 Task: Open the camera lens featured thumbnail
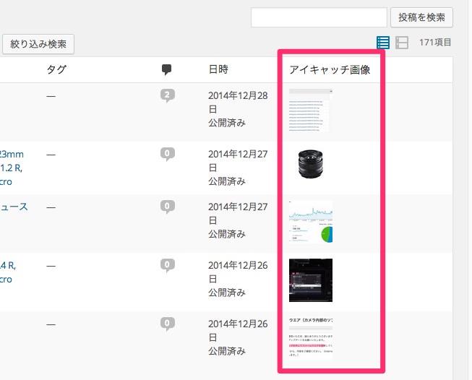(x=311, y=165)
